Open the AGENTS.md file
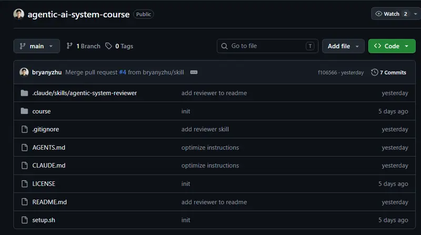This screenshot has width=421, height=235. click(48, 147)
